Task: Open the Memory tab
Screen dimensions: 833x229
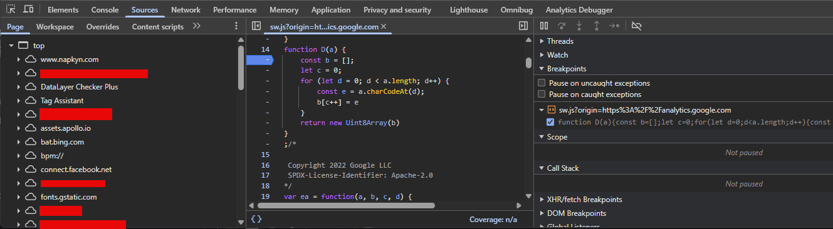Action: [284, 10]
